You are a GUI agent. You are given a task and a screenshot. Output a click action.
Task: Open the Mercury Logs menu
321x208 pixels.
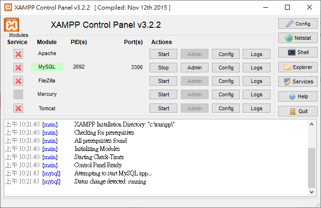pos(257,94)
